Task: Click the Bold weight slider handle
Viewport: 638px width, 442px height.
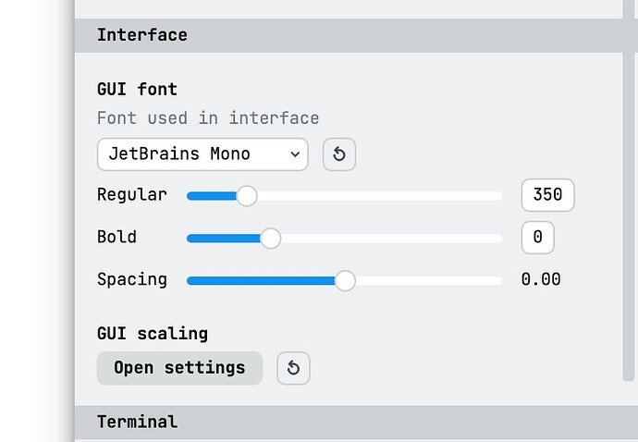Action: click(270, 239)
